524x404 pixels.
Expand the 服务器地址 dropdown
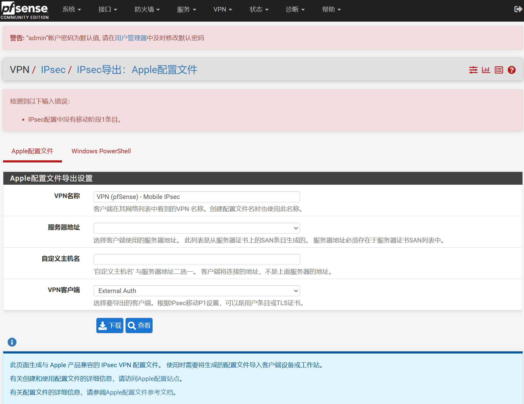click(196, 228)
